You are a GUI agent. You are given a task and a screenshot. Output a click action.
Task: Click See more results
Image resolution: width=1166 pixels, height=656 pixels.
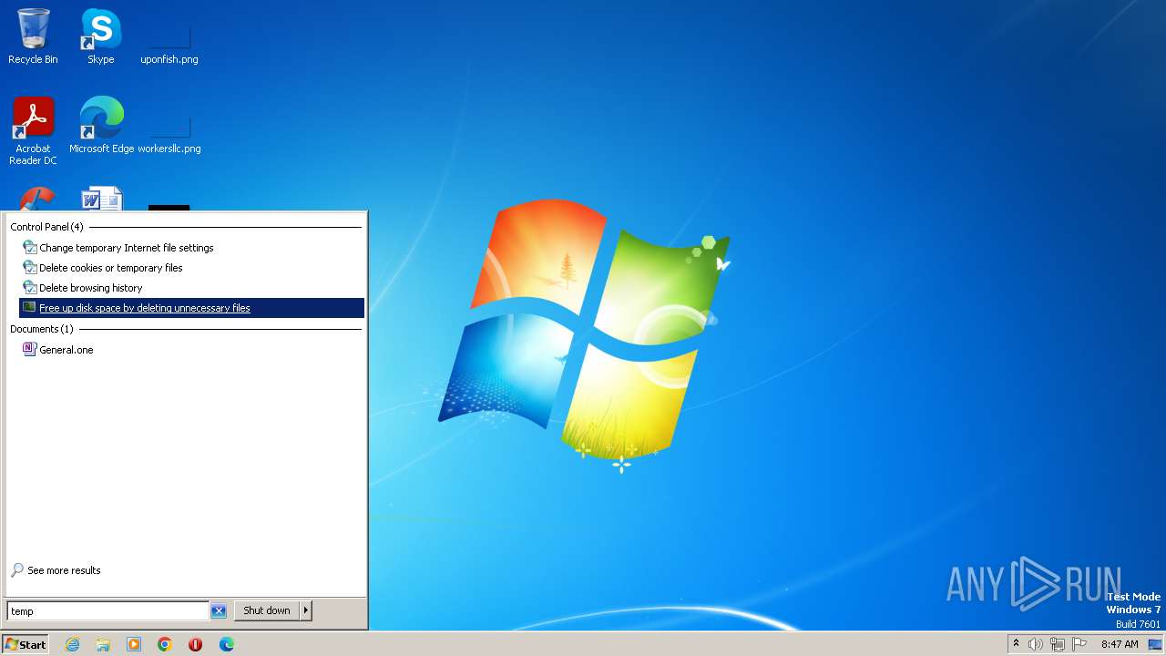(64, 570)
